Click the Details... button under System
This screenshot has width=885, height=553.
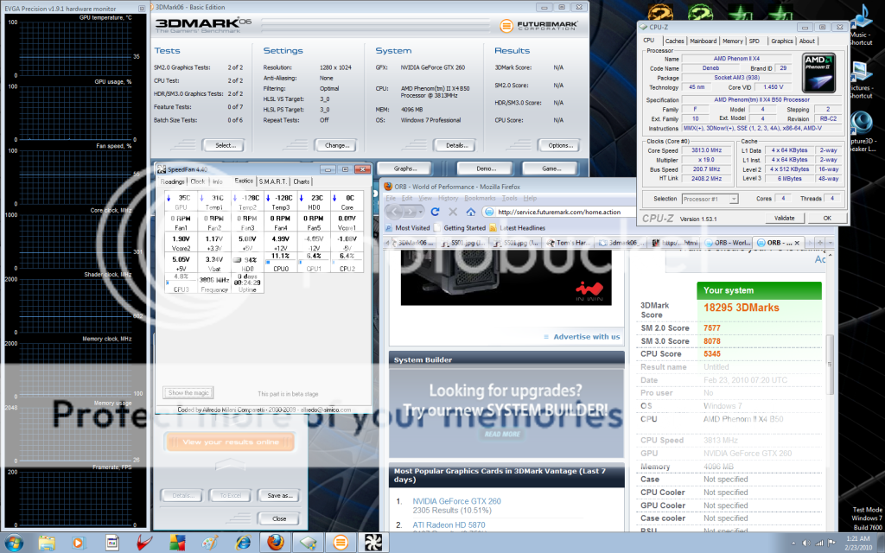(x=455, y=145)
